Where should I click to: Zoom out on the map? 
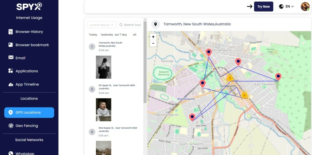coord(153,43)
